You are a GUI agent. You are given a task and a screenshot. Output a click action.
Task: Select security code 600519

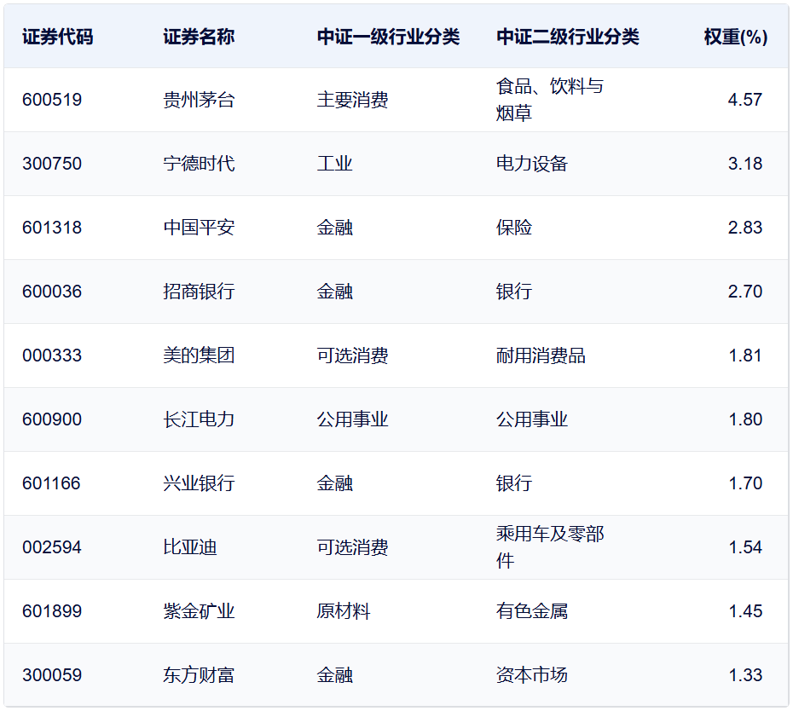(x=52, y=100)
